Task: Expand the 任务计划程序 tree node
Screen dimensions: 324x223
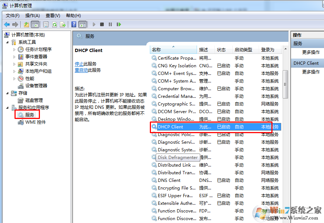Action: coord(15,49)
